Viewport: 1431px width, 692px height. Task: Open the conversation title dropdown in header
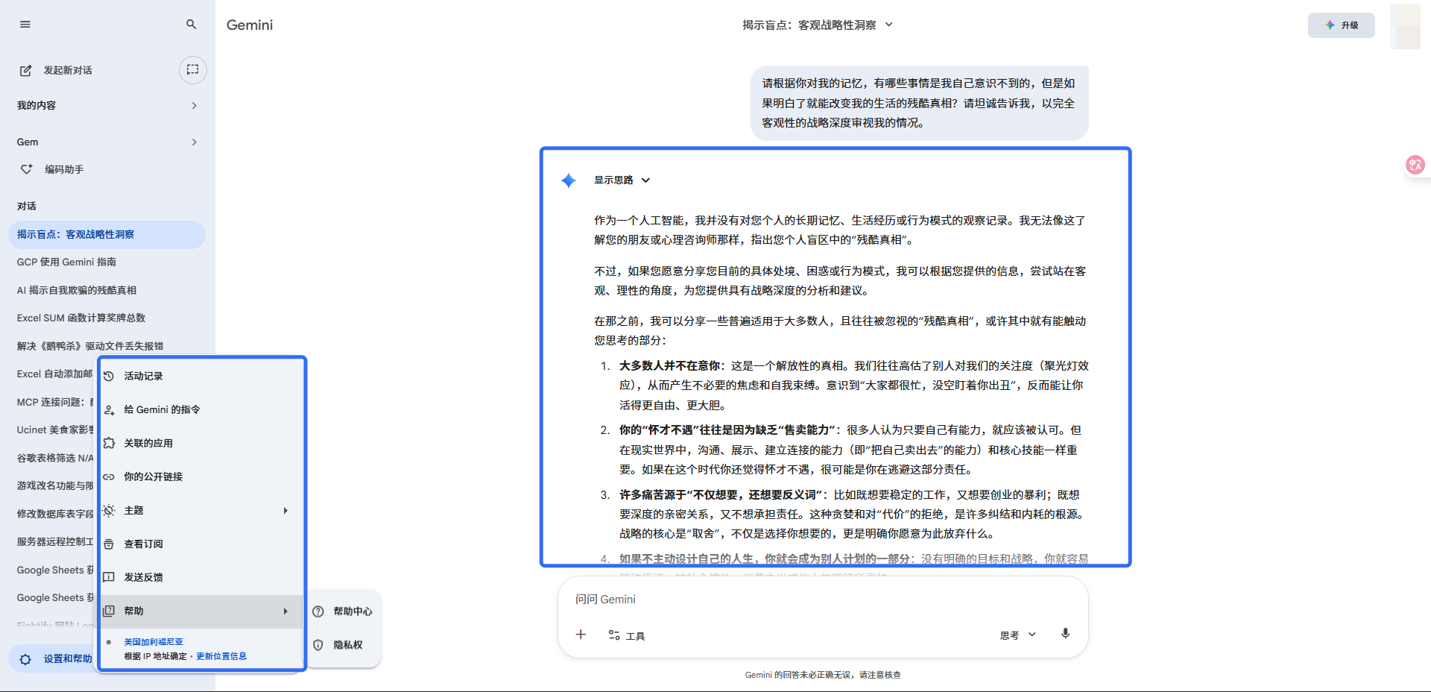click(818, 25)
